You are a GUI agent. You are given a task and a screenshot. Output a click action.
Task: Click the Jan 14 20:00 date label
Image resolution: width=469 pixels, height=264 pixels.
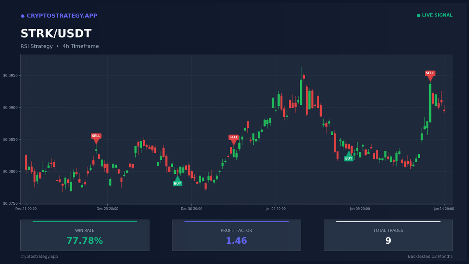coord(444,209)
